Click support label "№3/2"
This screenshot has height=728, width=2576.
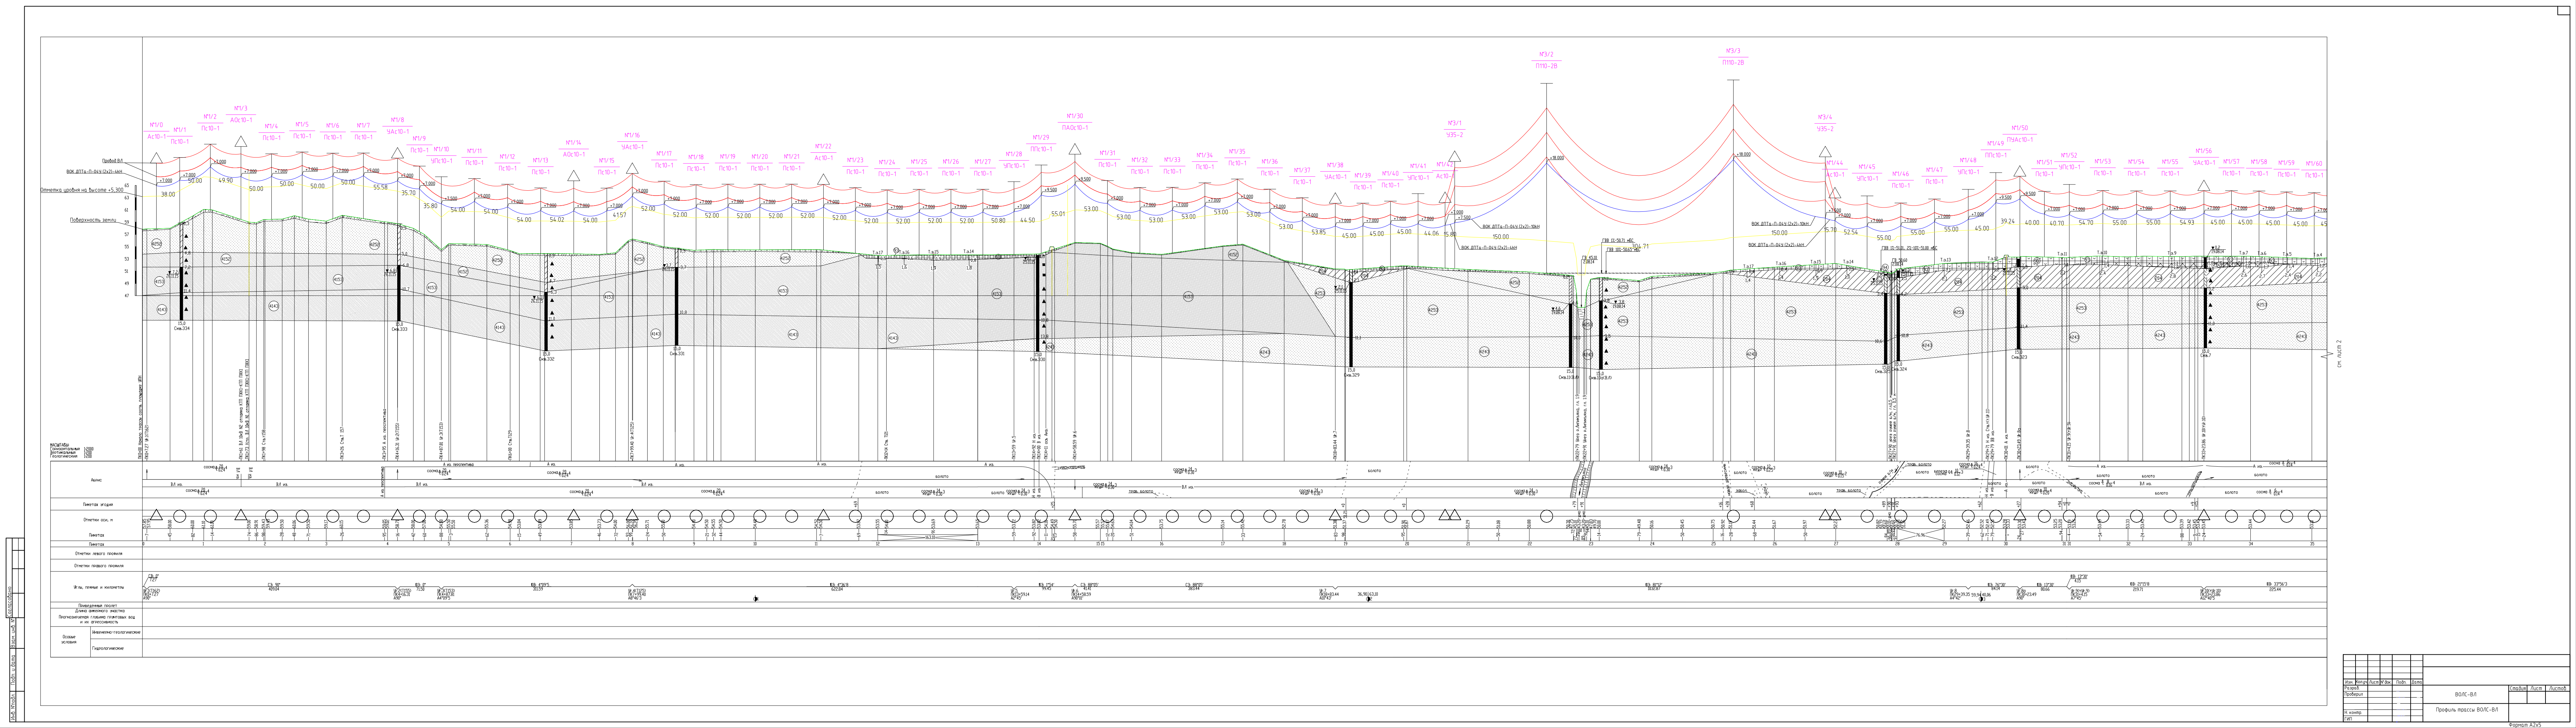[1546, 54]
